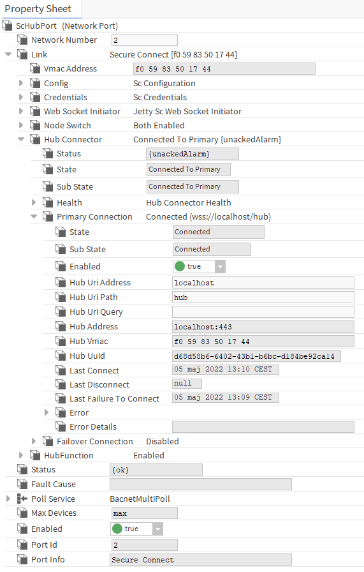Click the Fault Cause property icon

pos(22,484)
